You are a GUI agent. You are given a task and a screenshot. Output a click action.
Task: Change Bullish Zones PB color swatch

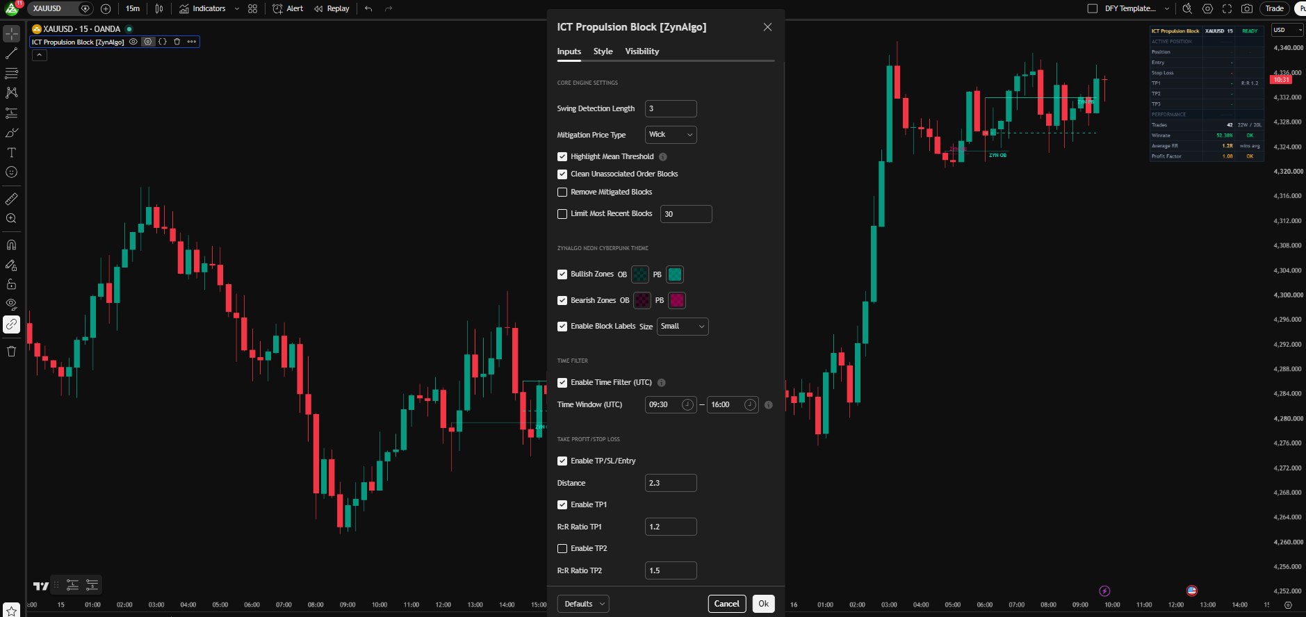tap(674, 274)
